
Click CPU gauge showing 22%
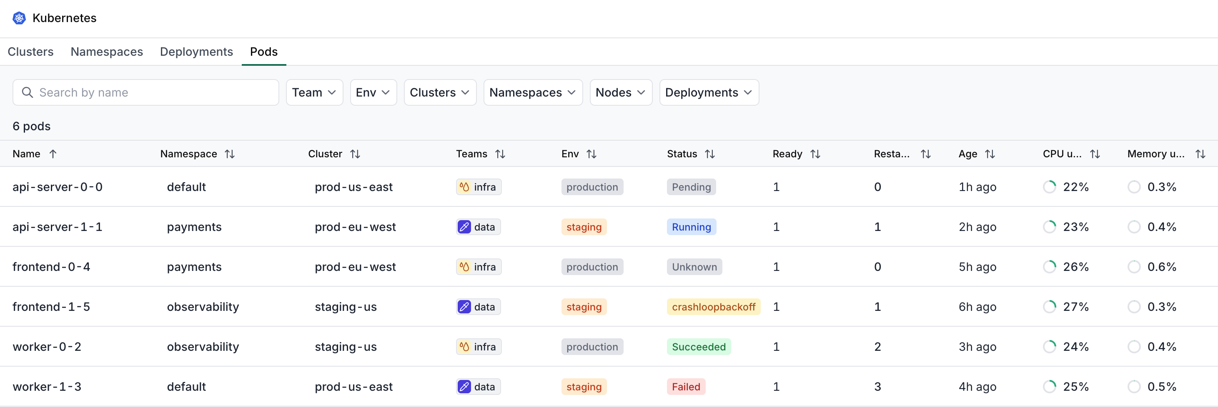coord(1050,187)
